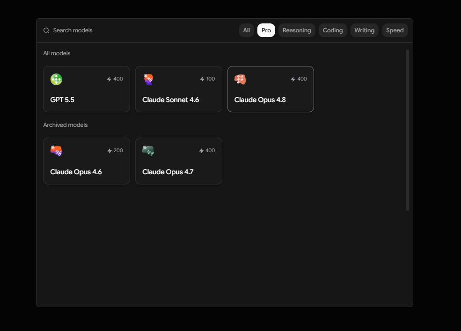The height and width of the screenshot is (331, 461).
Task: Click the Claude Opus 4.7 green icon
Action: [148, 151]
